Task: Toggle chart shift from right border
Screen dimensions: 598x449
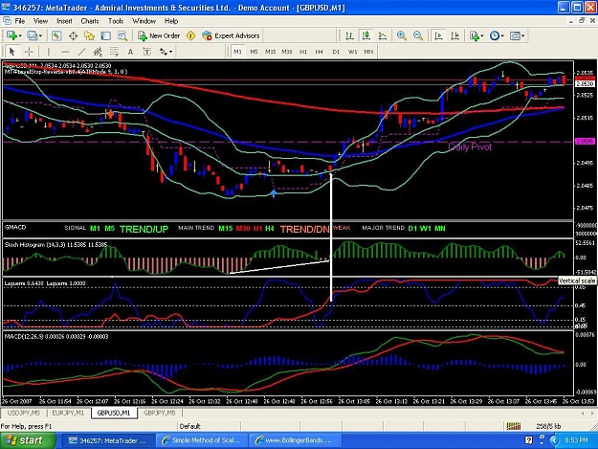Action: click(x=454, y=35)
